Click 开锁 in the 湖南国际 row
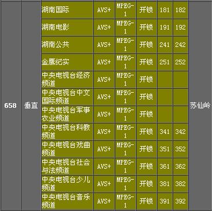 pyautogui.click(x=147, y=10)
